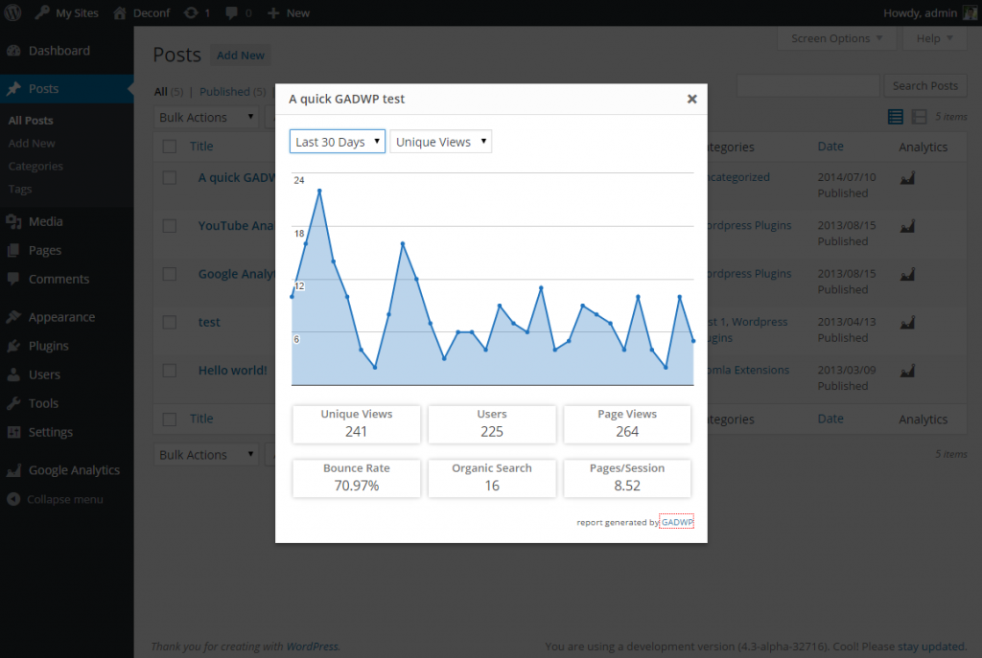Open the comments bubble in admin bar
The image size is (982, 658).
click(239, 12)
